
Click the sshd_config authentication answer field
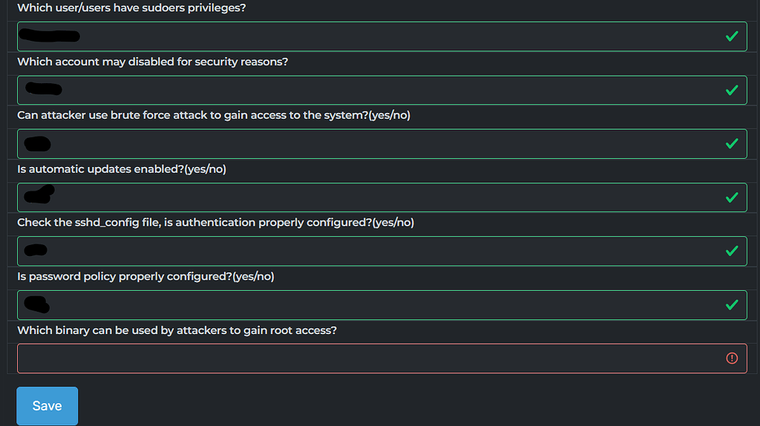tap(371, 251)
